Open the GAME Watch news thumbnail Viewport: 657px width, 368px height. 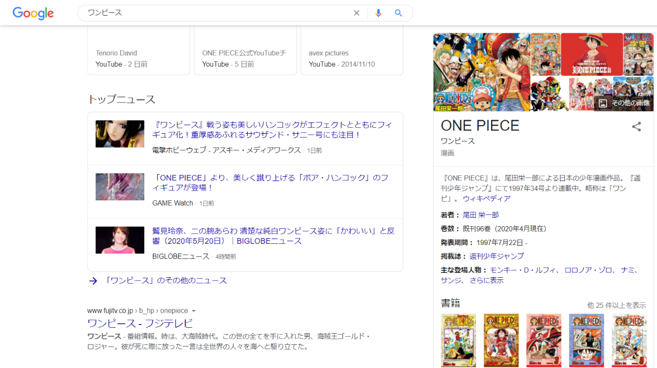tap(120, 186)
